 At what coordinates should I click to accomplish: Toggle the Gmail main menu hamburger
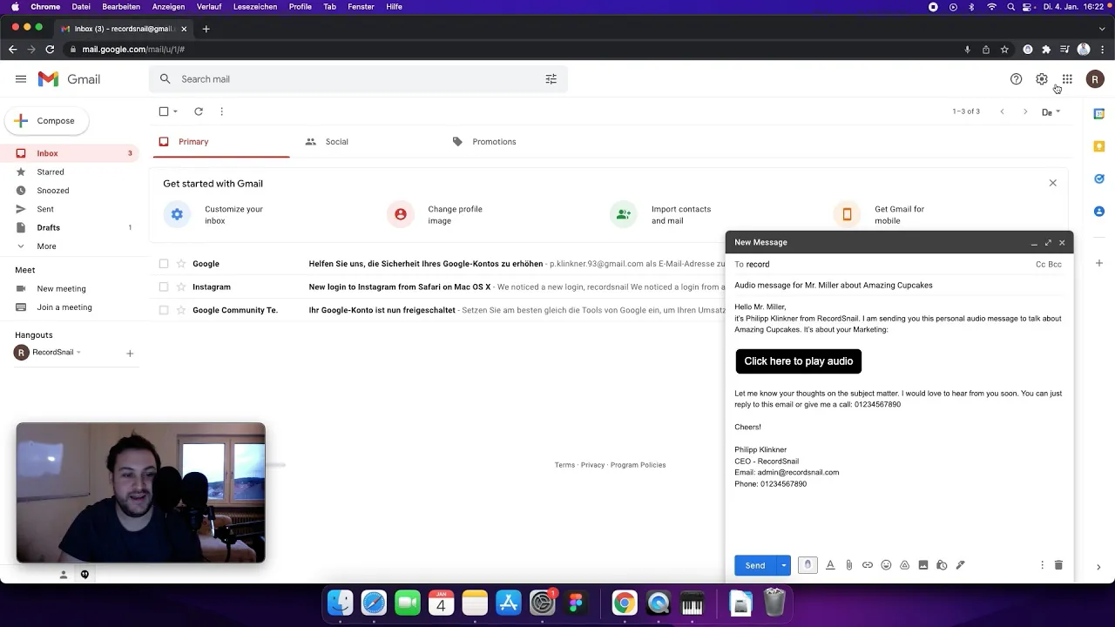tap(21, 79)
